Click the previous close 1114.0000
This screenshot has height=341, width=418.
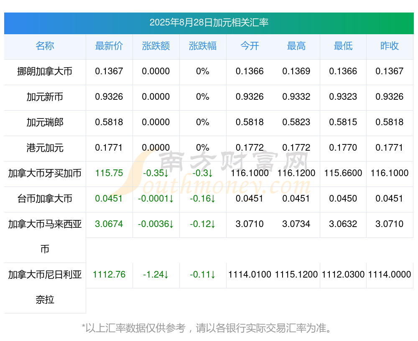pos(390,275)
